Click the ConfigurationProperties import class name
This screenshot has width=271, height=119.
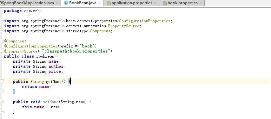(145, 21)
